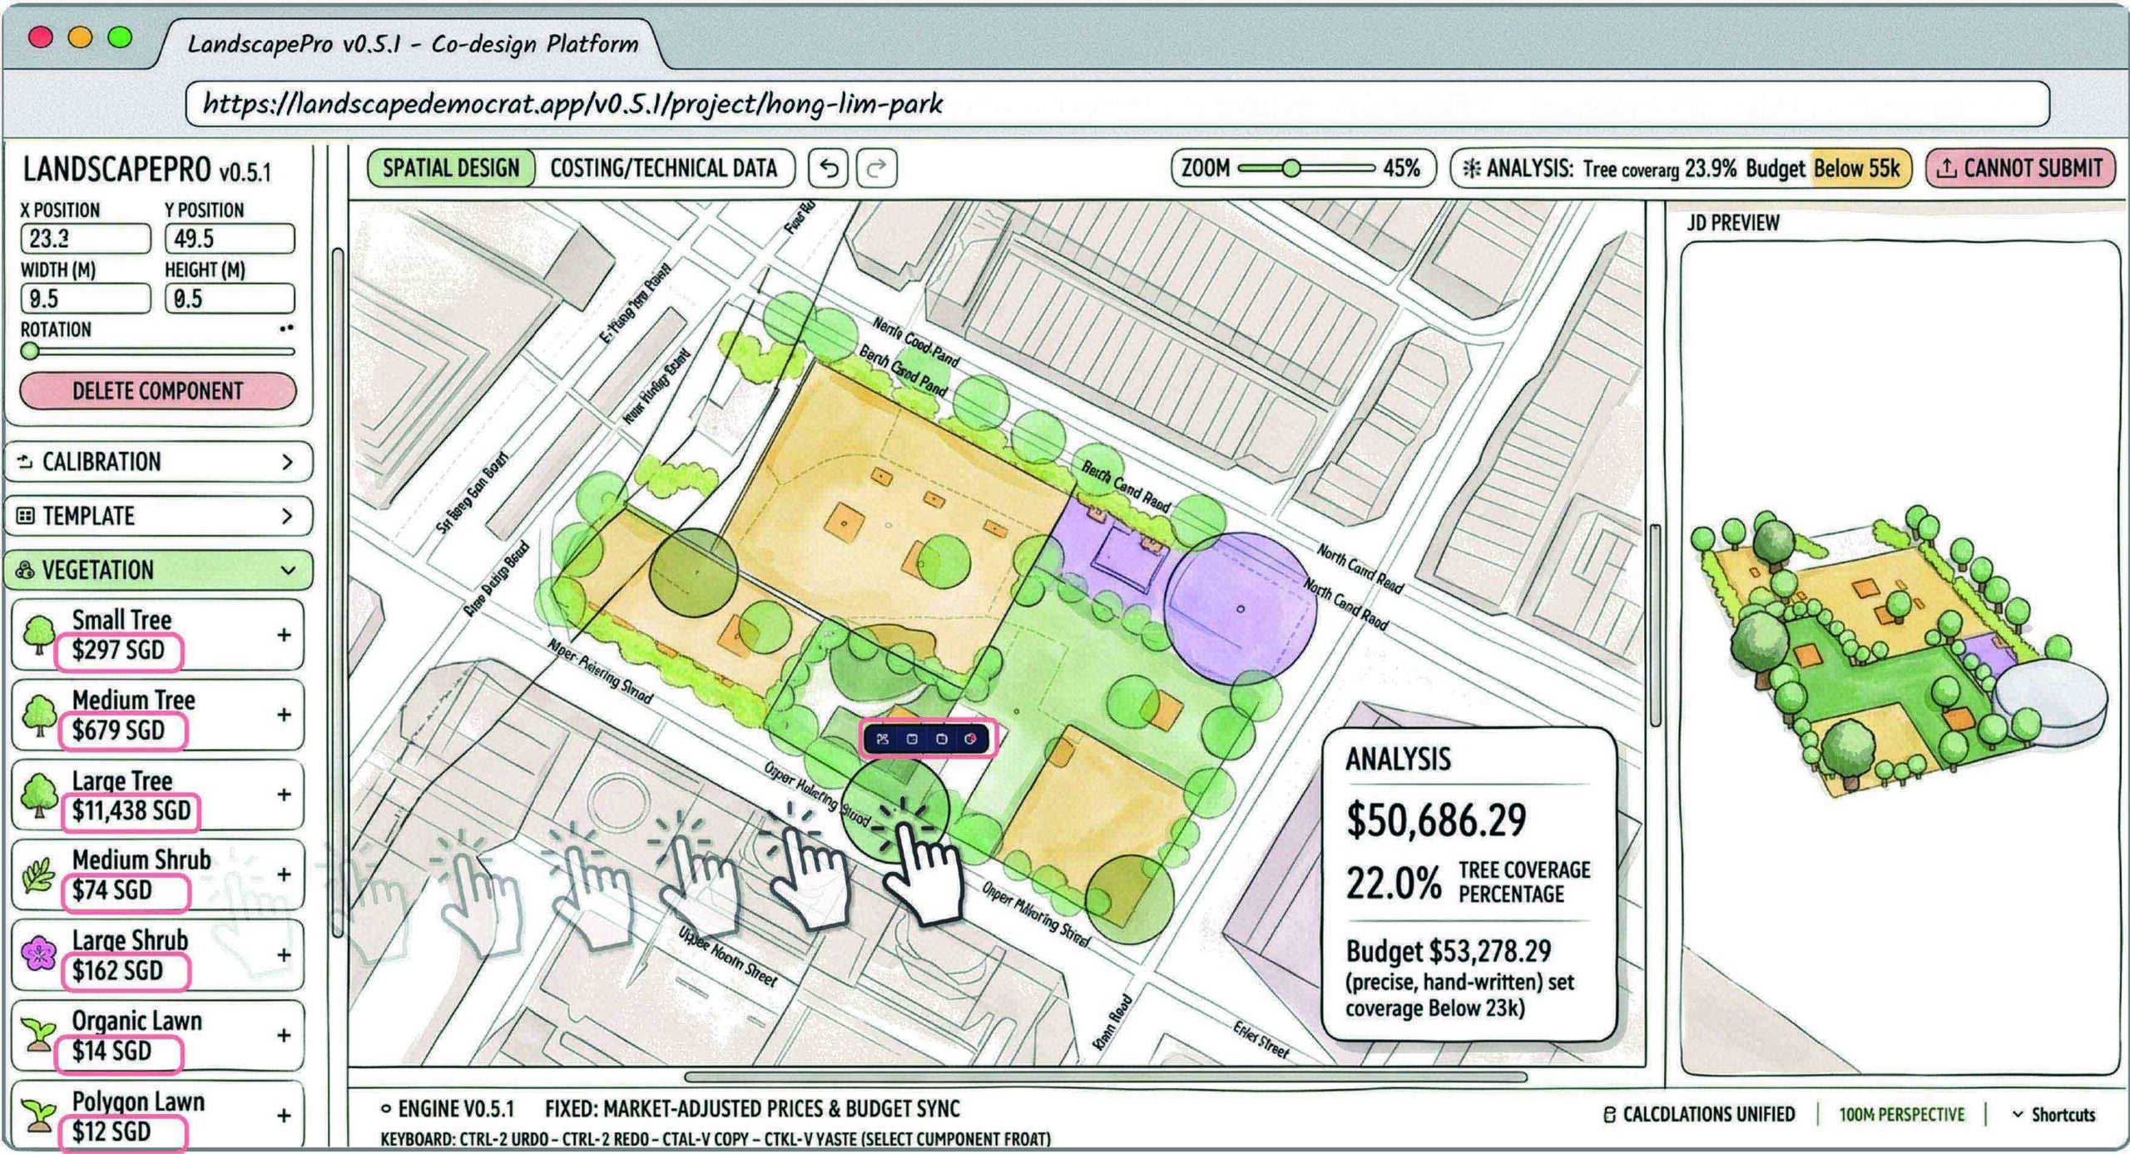
Task: Click the Small Tree icon
Action: click(38, 635)
